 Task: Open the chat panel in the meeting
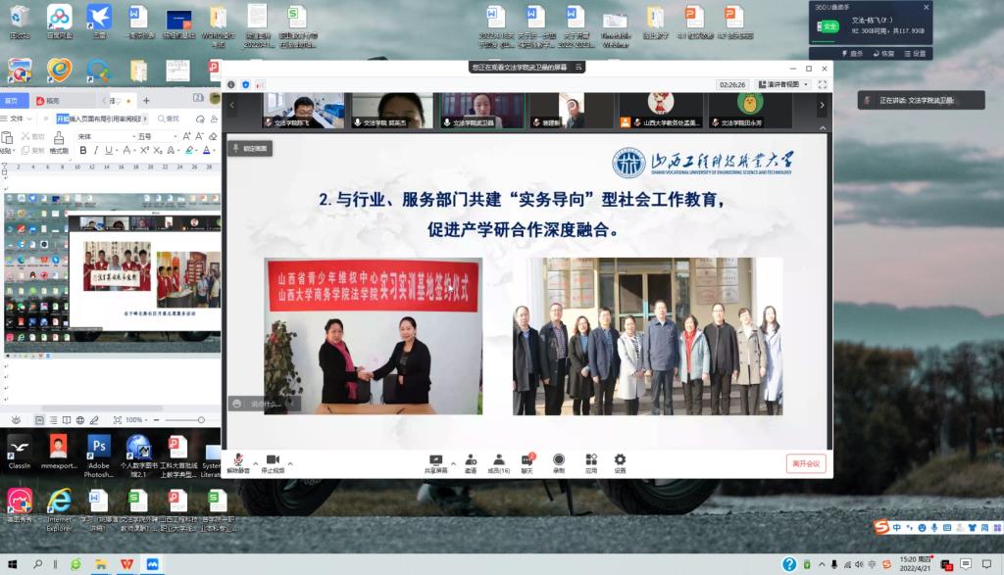point(527,460)
